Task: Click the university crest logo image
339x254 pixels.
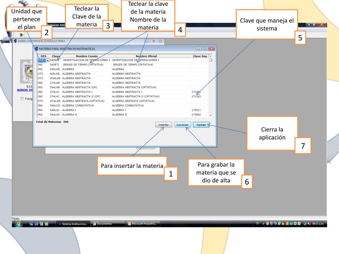Action: (26, 71)
